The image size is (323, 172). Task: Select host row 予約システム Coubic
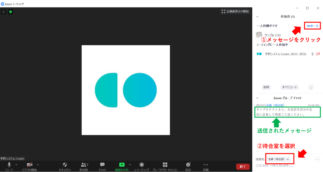click(288, 54)
